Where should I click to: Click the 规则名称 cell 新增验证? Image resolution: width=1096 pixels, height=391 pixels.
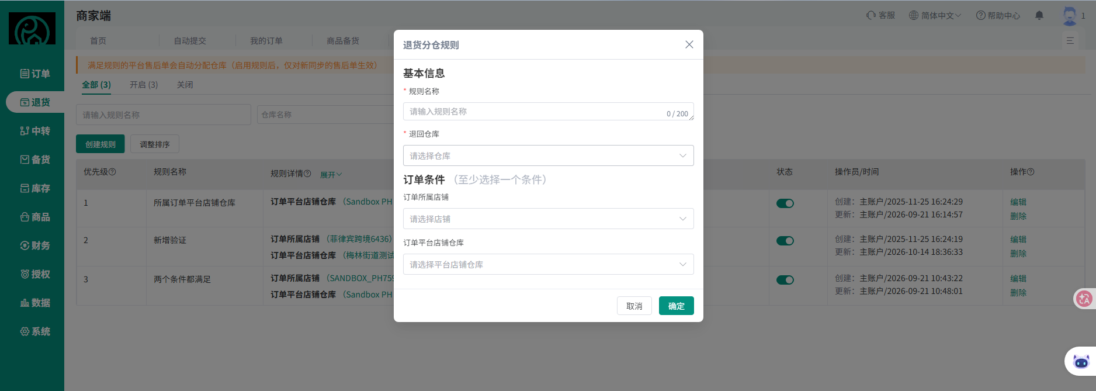click(170, 240)
